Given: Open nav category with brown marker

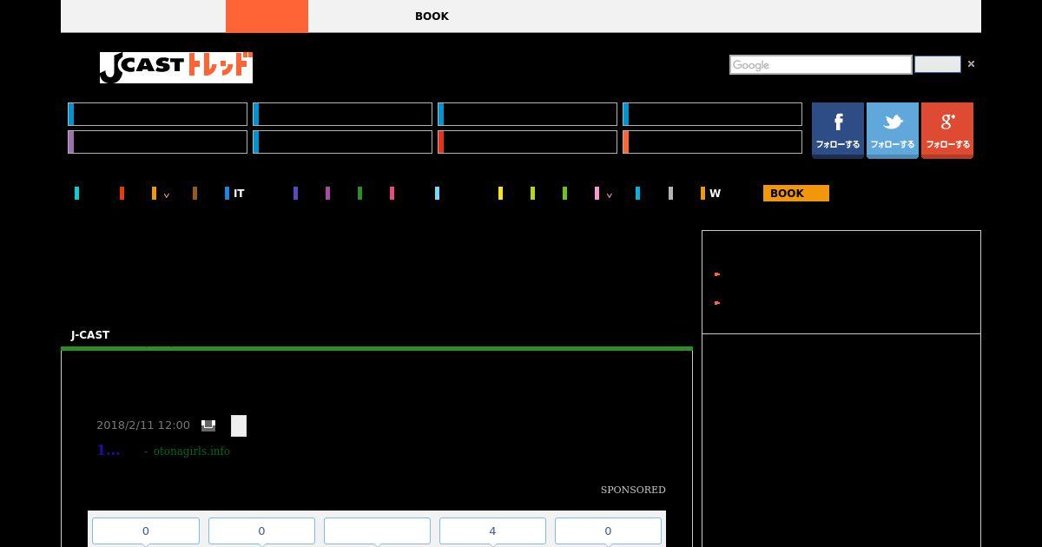Looking at the screenshot, I should (195, 194).
